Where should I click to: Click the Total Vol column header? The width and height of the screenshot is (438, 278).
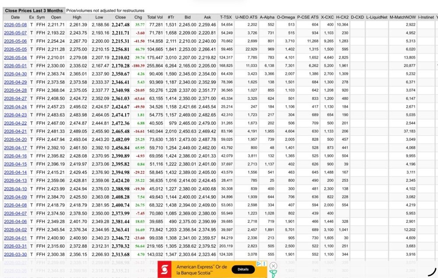click(x=155, y=18)
